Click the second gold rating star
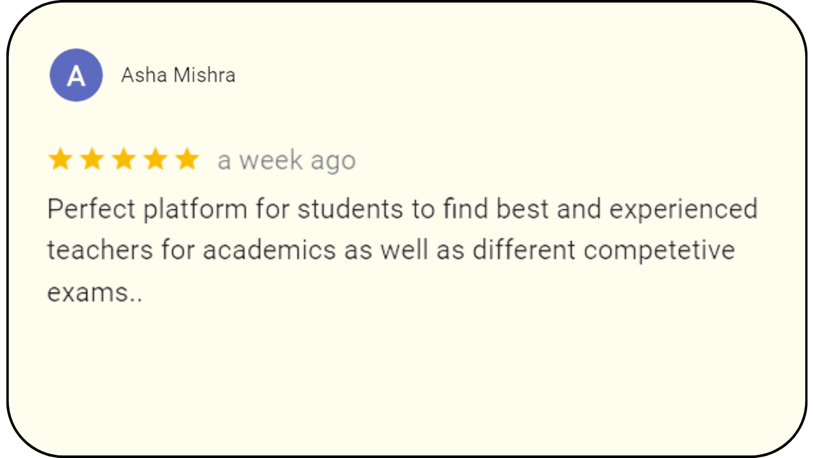Screen dimensions: 814x458 tap(92, 160)
